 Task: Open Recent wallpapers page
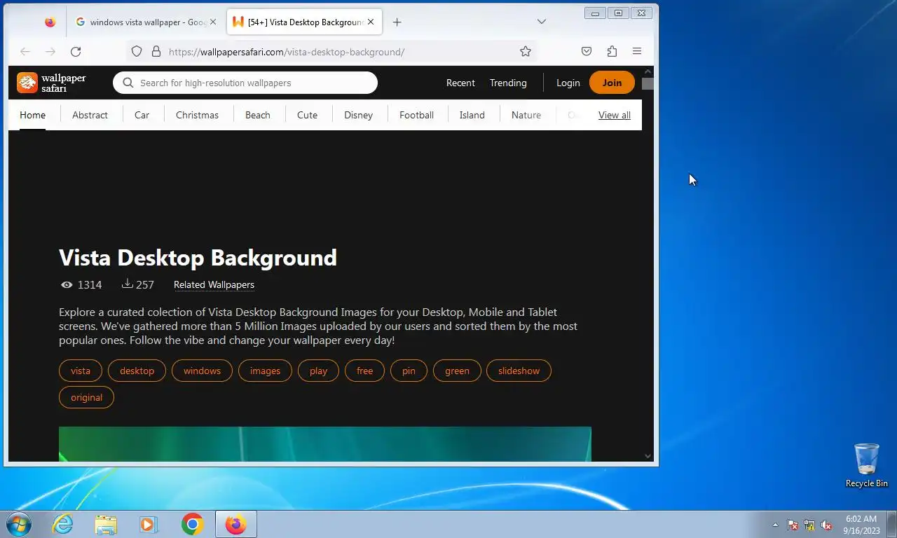pyautogui.click(x=460, y=83)
